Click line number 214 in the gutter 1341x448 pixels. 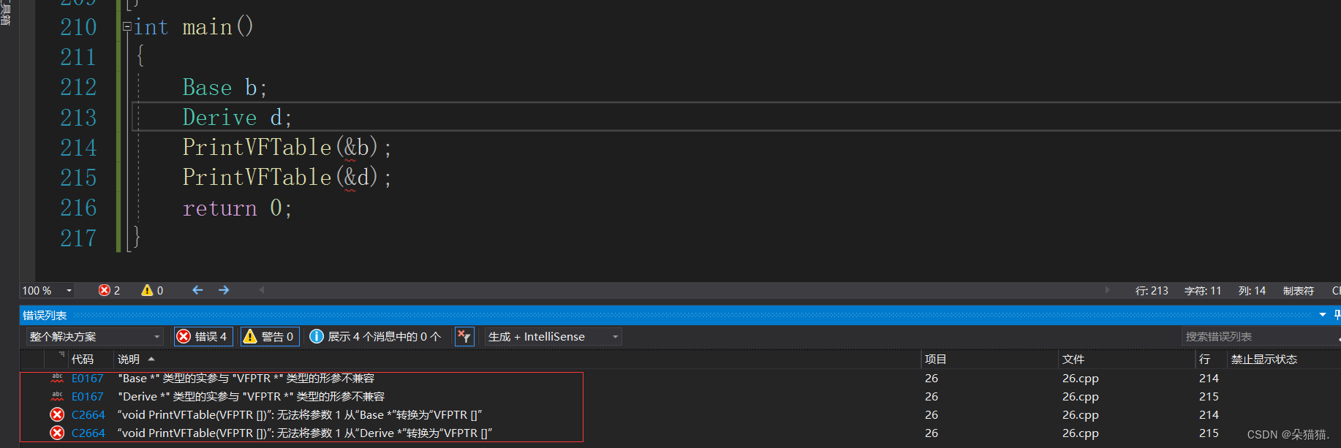point(78,148)
